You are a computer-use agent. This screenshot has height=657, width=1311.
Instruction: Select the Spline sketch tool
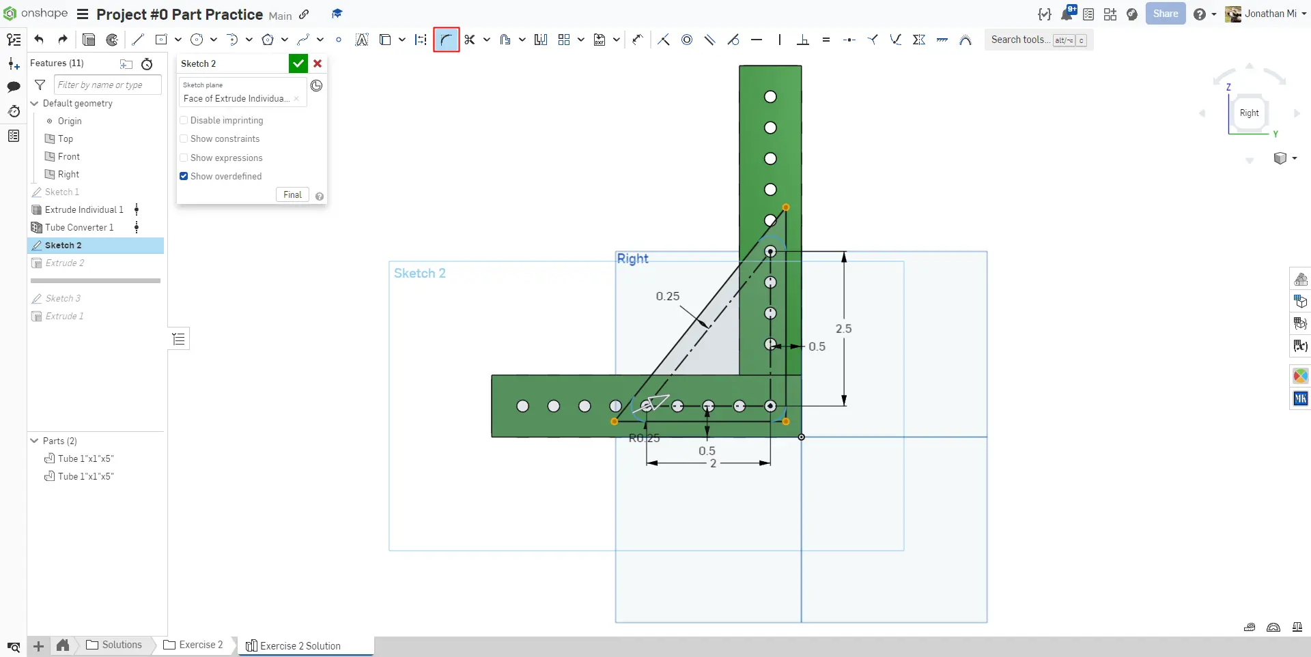[x=303, y=40]
